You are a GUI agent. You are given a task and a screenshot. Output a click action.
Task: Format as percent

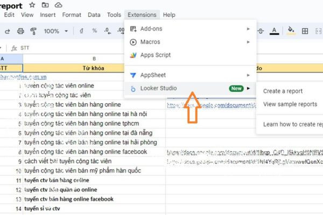point(95,31)
